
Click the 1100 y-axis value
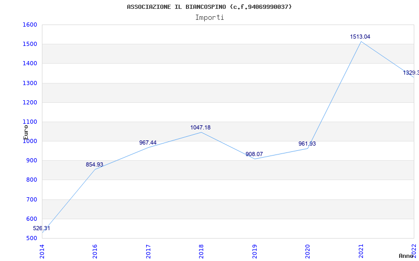[30, 122]
